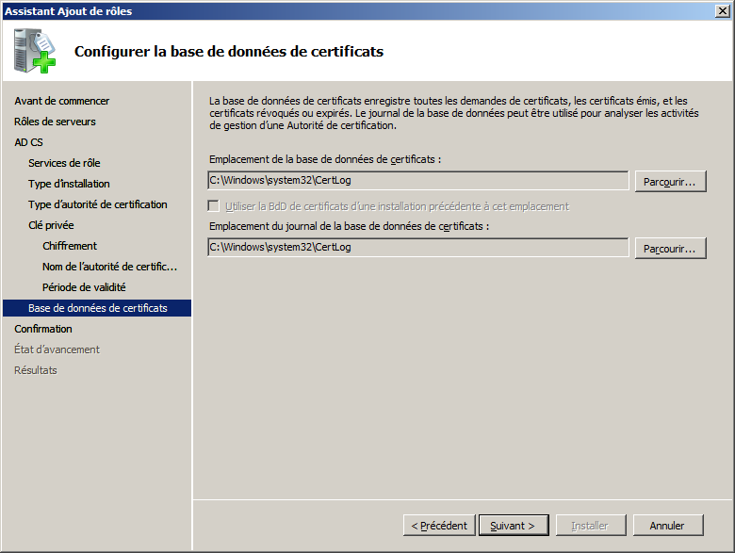Open 'Type d'installation' step
The width and height of the screenshot is (735, 553).
click(69, 184)
